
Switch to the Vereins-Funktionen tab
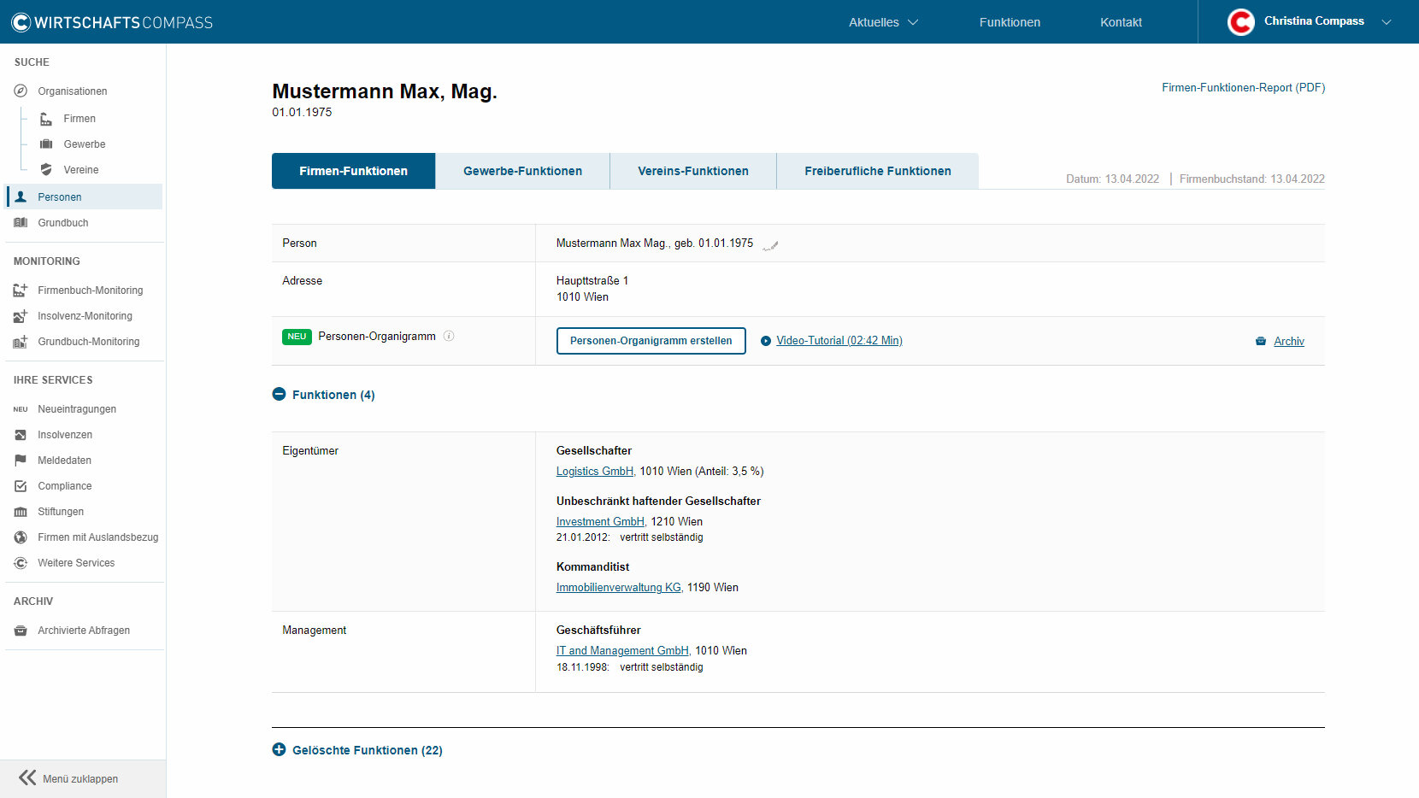point(693,171)
